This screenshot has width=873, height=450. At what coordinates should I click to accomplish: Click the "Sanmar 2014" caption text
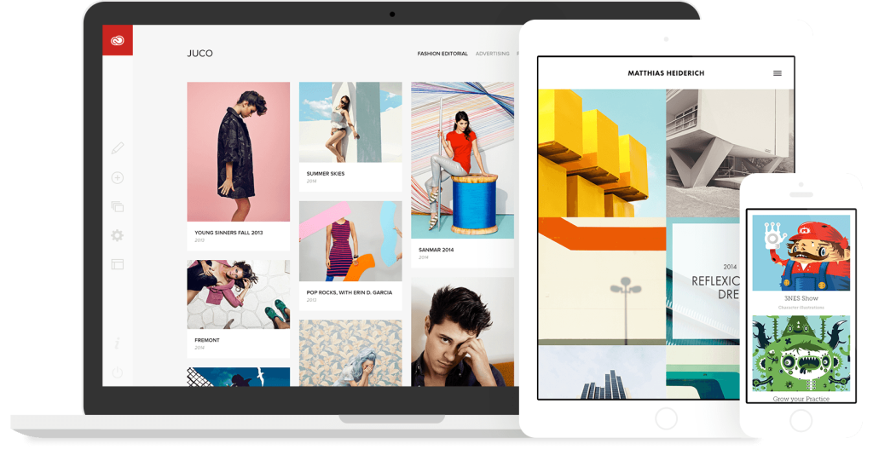436,250
